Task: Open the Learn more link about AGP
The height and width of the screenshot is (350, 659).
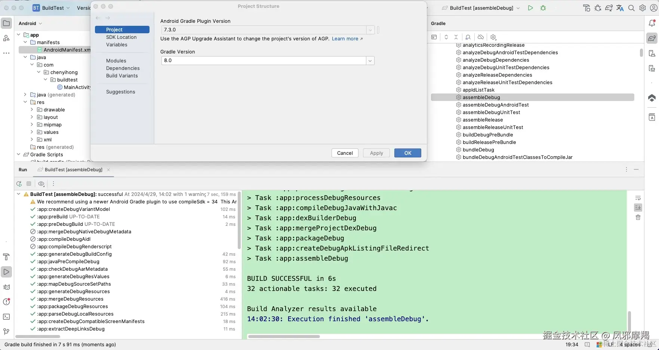Action: (347, 39)
